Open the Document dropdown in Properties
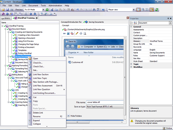The width and height of the screenshot is (173, 130). [170, 23]
